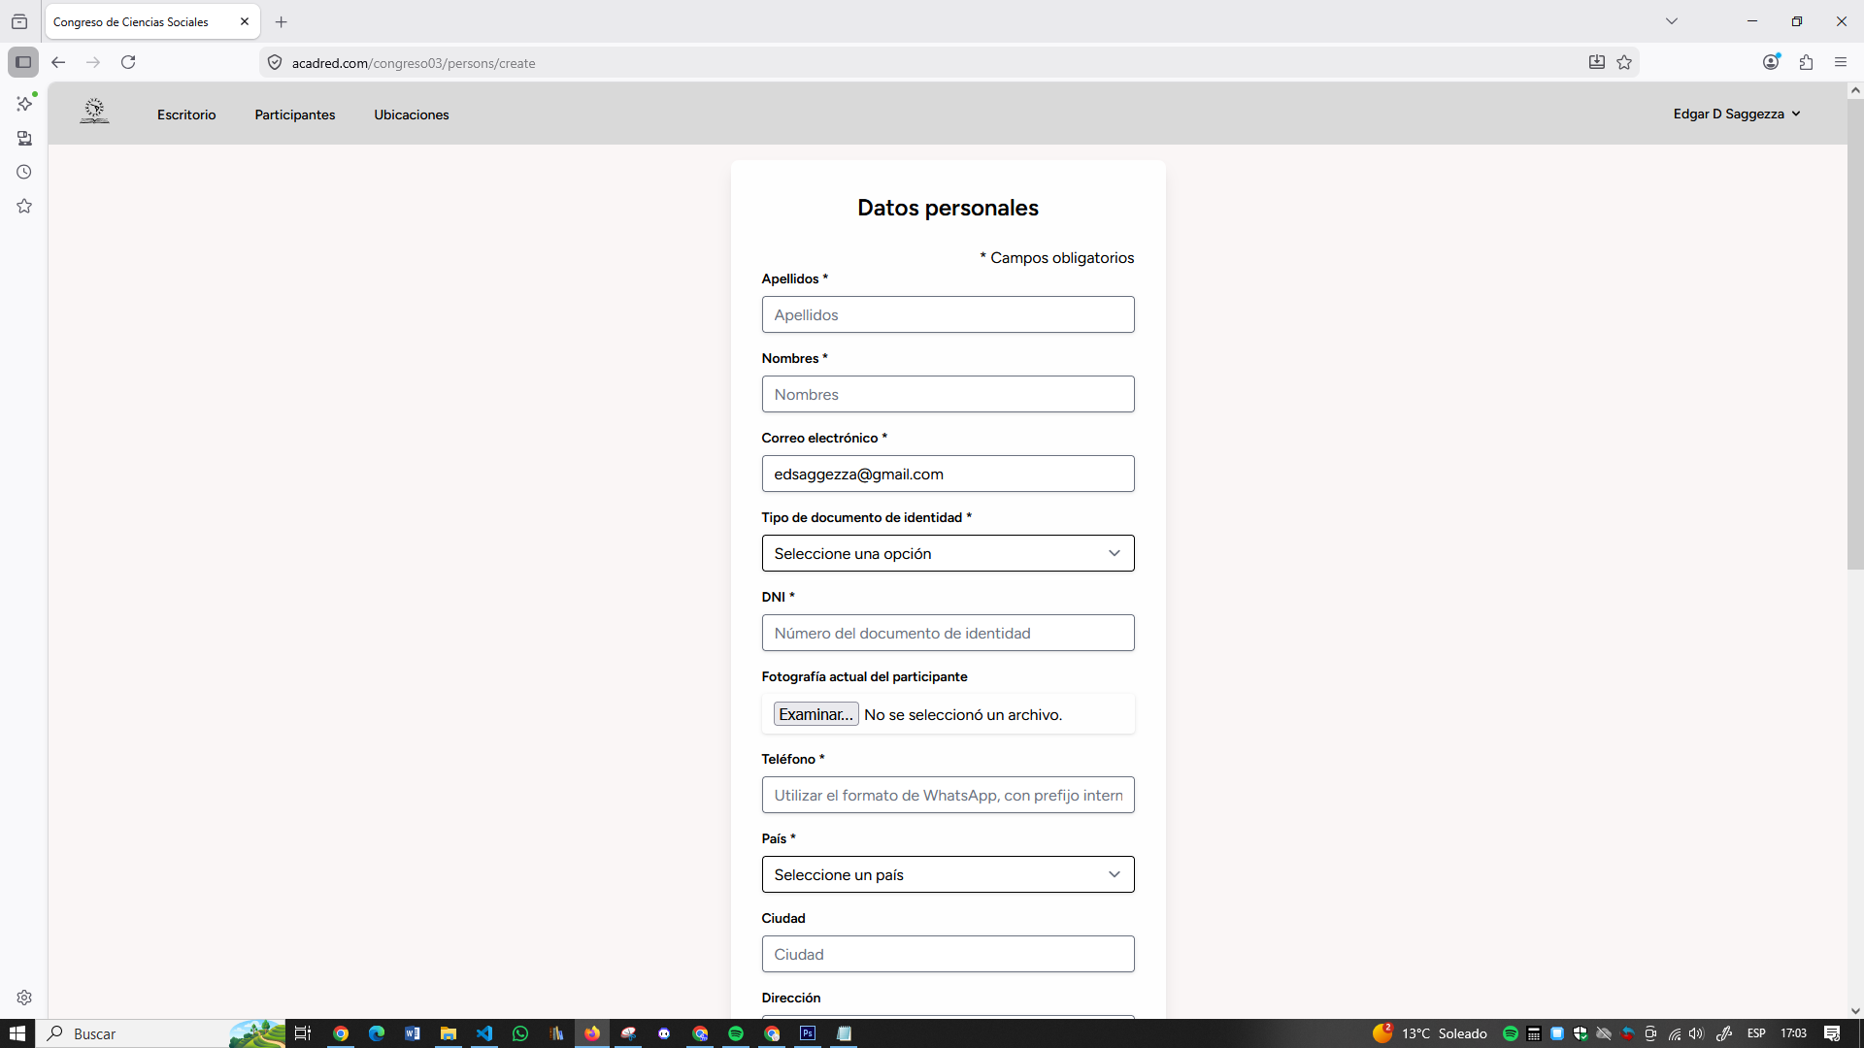Open the Firefox application menu

click(1841, 62)
